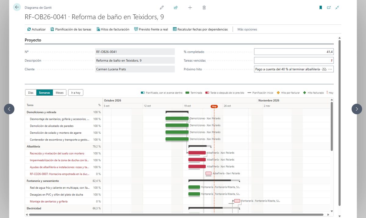Click the Hito facturado legend diamond
Image resolution: width=366 pixels, height=218 pixels.
304,93
